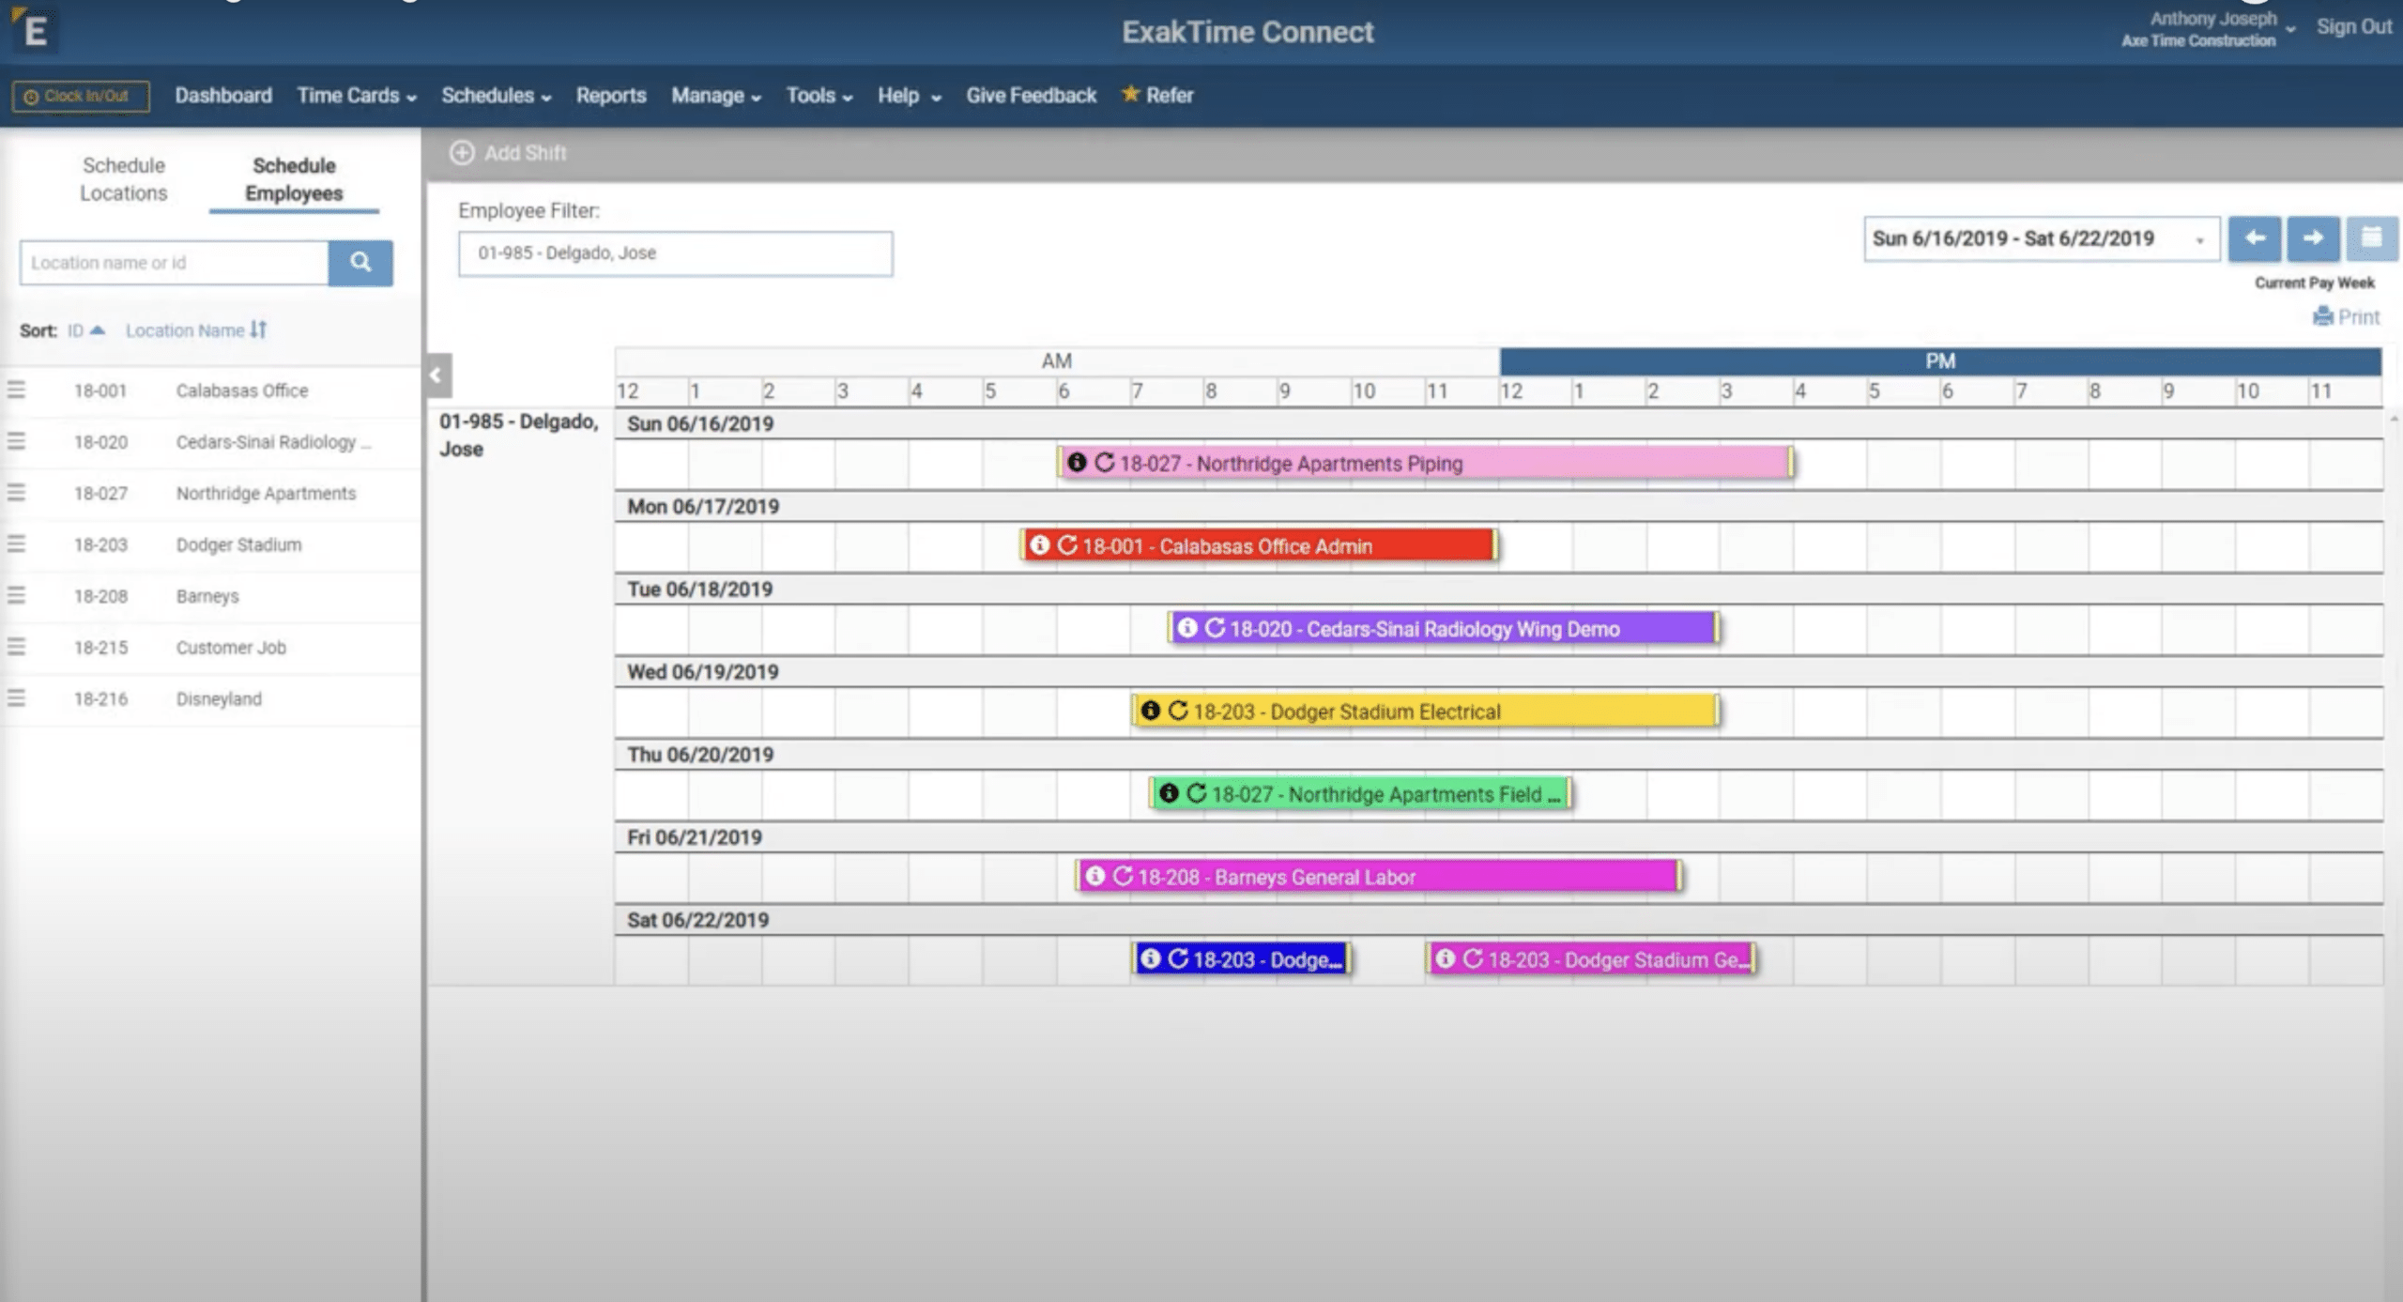This screenshot has height=1302, width=2403.
Task: Click the Print link
Action: tap(2346, 317)
